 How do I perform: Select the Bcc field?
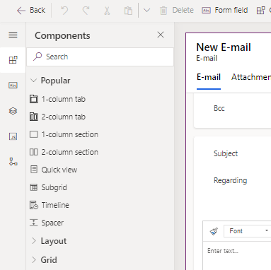[219, 108]
